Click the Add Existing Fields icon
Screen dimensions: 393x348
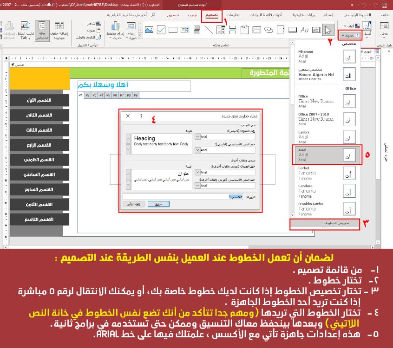(59, 31)
